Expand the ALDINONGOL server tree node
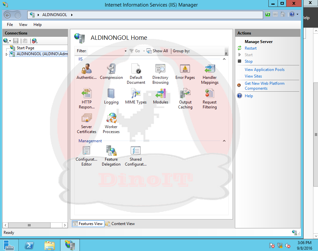Viewport: 318px width, 251px height. point(7,54)
